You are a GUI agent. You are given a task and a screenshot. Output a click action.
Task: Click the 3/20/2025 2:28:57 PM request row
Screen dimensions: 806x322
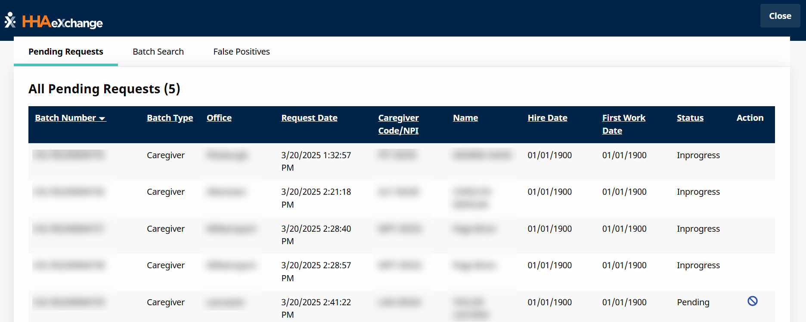click(316, 271)
